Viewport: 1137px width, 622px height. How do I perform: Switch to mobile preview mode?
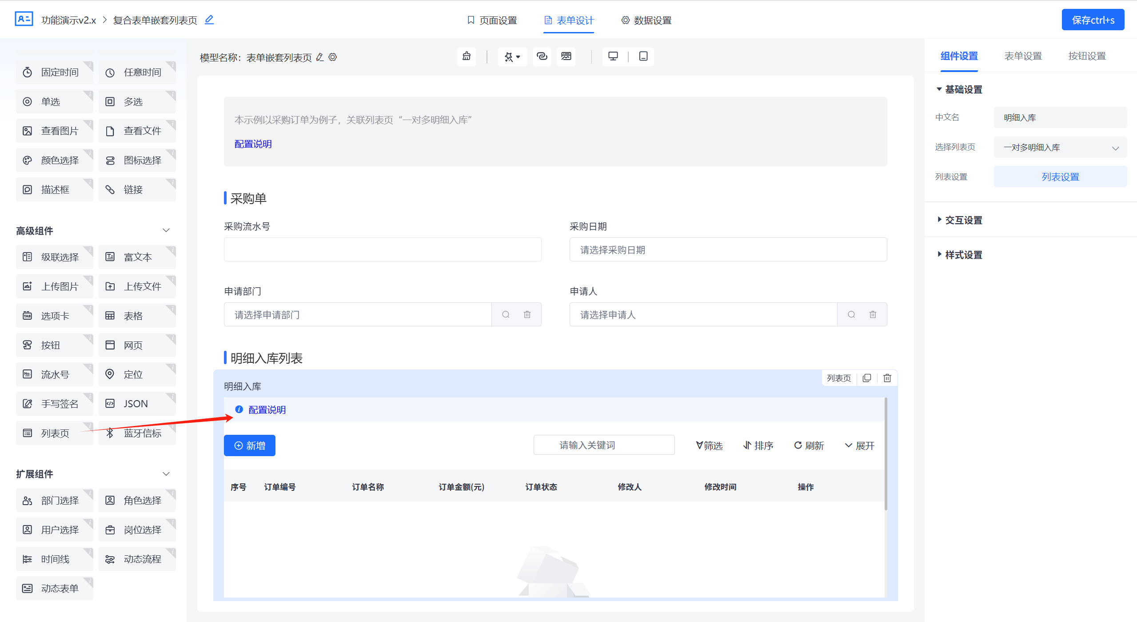643,56
